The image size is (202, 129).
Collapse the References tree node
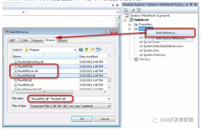[129, 29]
